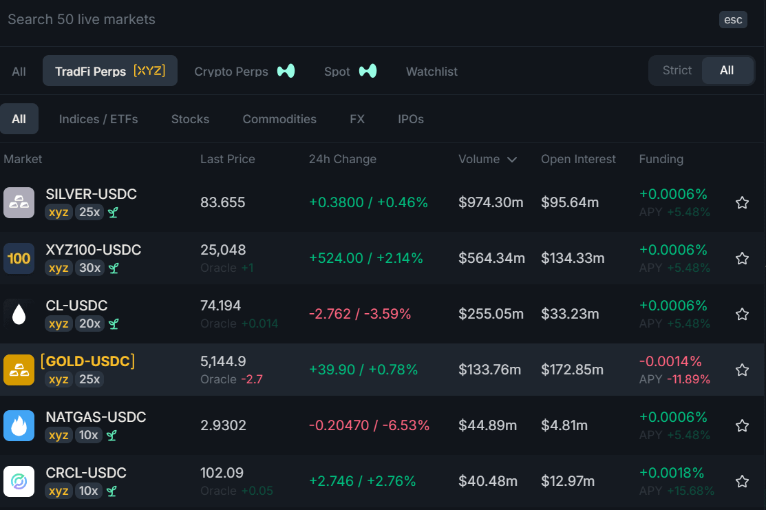Viewport: 766px width, 510px height.
Task: Sort markets by Funding column
Action: pyautogui.click(x=661, y=159)
